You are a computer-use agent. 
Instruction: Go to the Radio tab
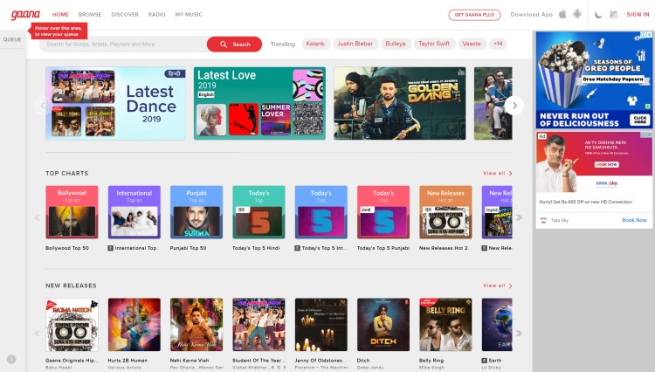[x=156, y=15]
